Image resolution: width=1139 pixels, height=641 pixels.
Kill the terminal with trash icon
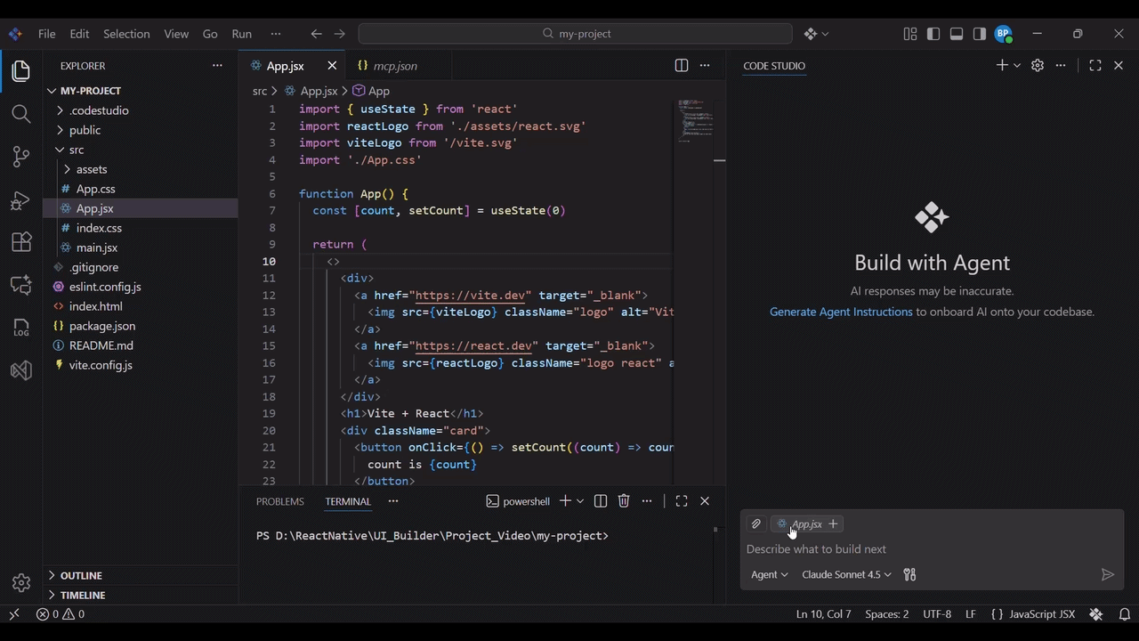click(x=623, y=500)
